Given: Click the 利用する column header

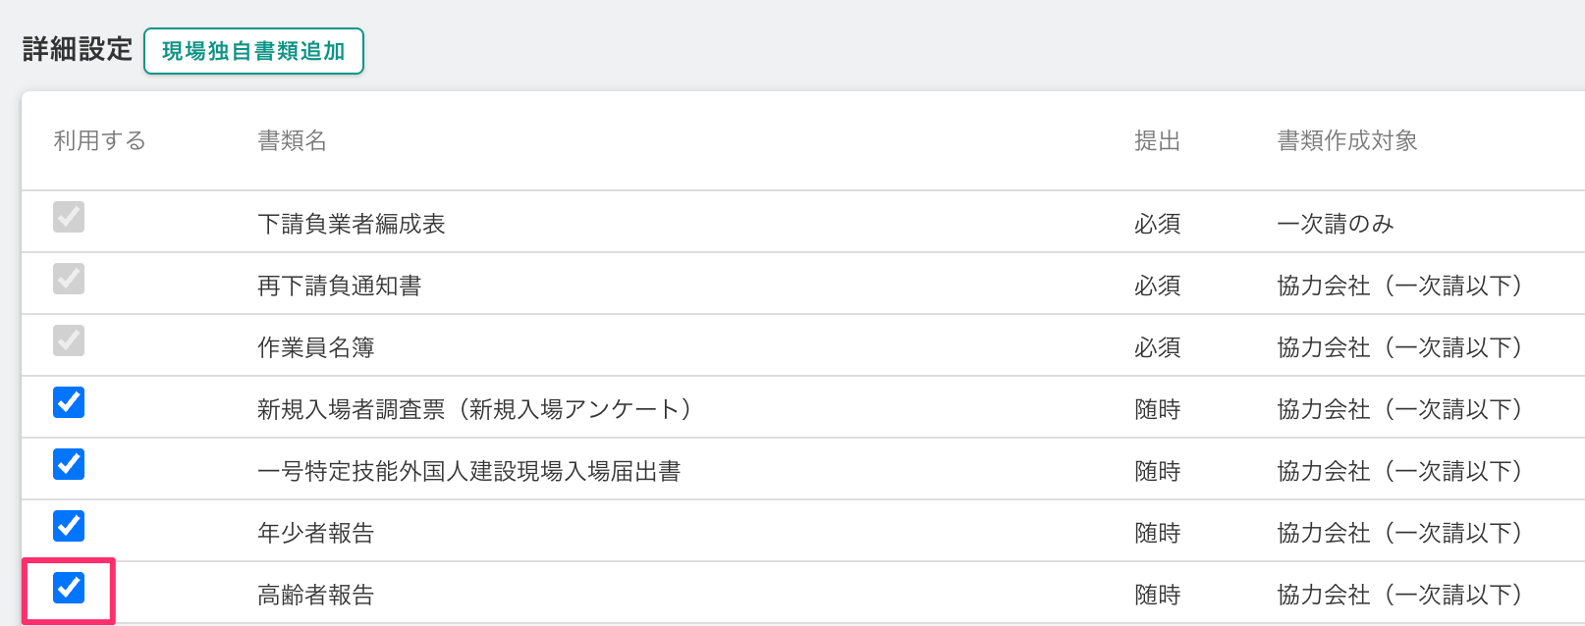Looking at the screenshot, I should [x=99, y=141].
